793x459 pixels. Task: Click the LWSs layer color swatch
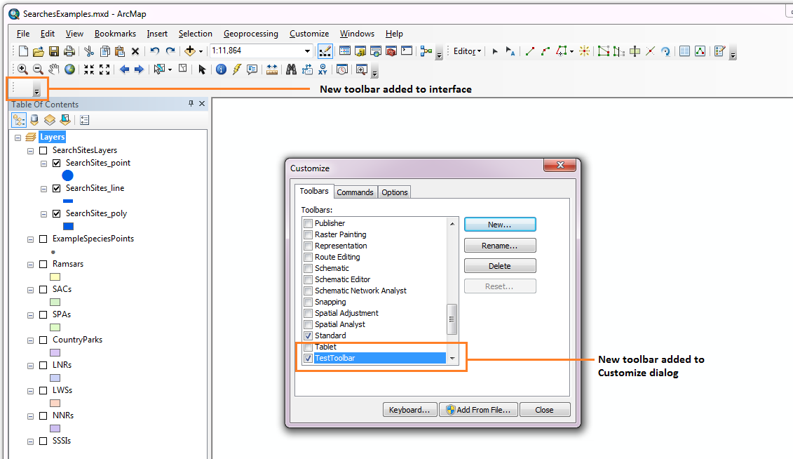[55, 404]
